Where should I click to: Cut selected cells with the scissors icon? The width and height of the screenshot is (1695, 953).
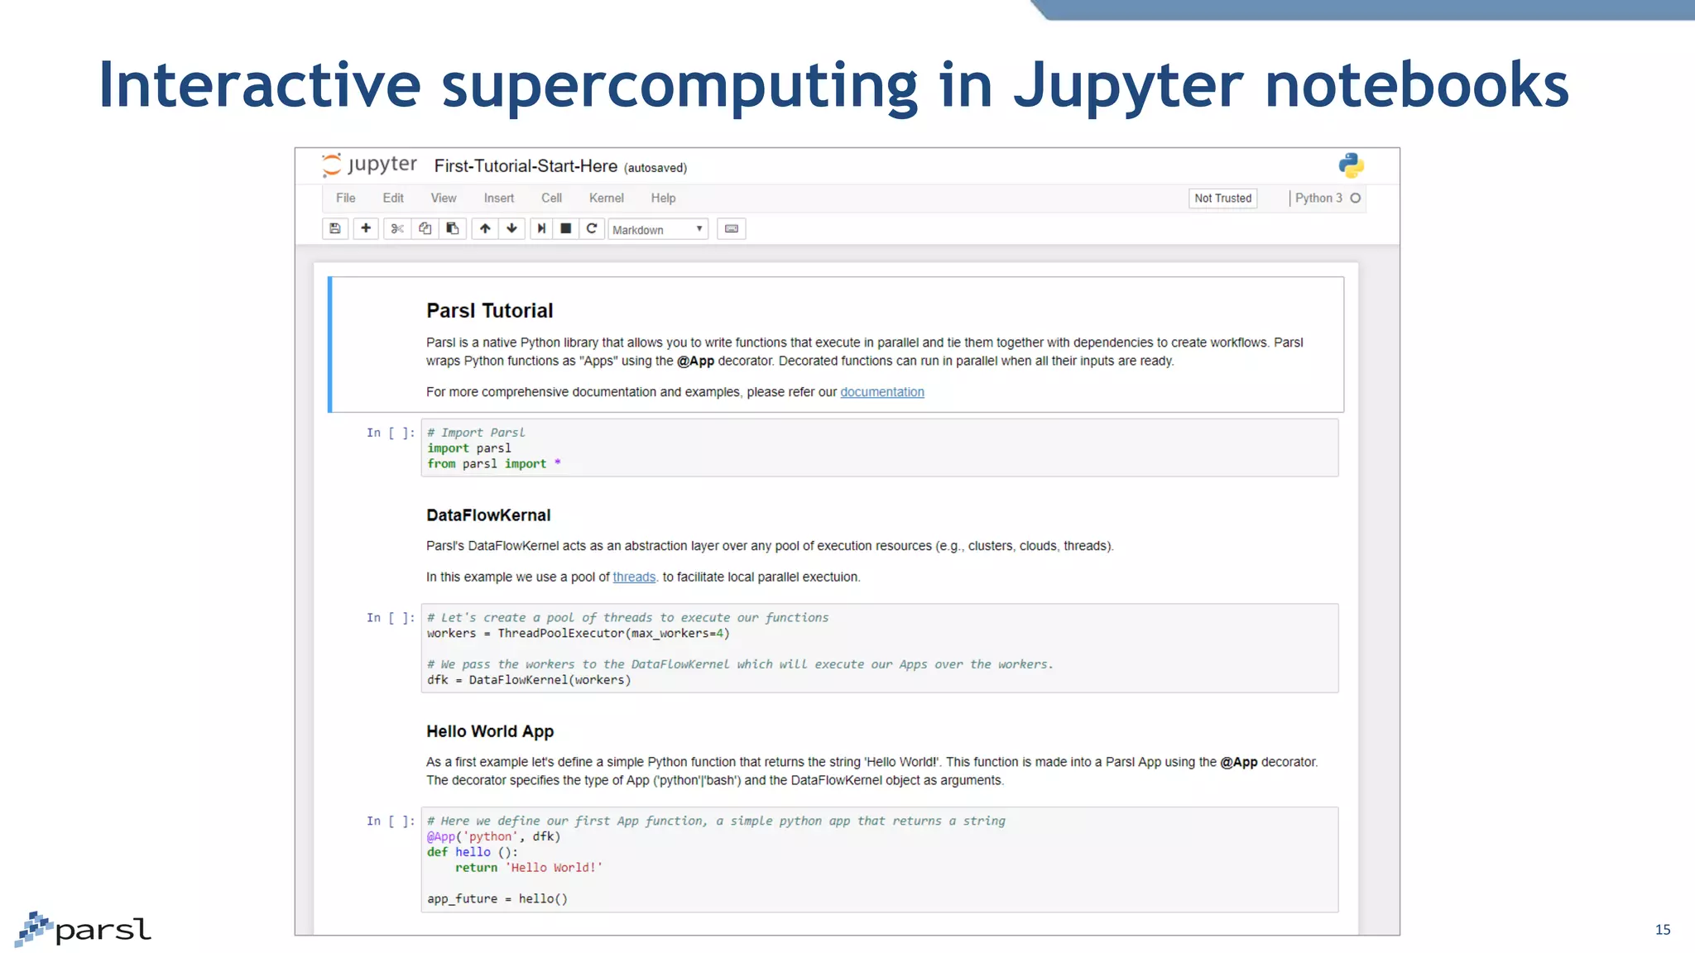pyautogui.click(x=397, y=229)
